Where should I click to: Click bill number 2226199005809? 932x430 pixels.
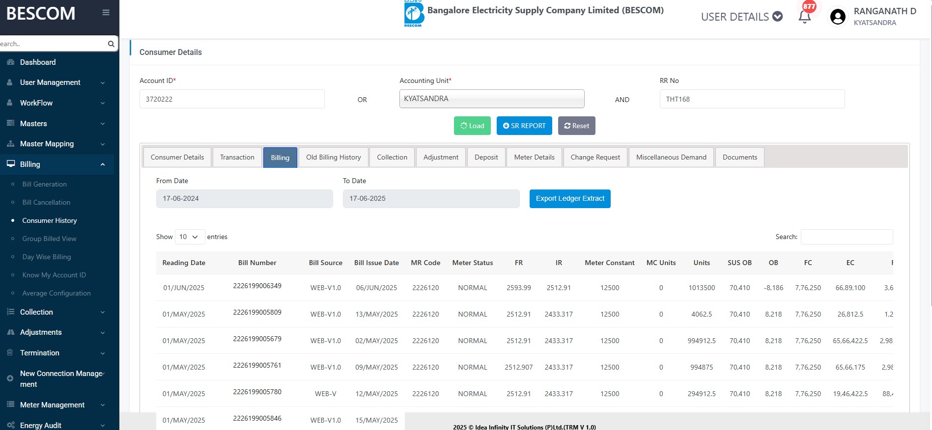tap(257, 312)
